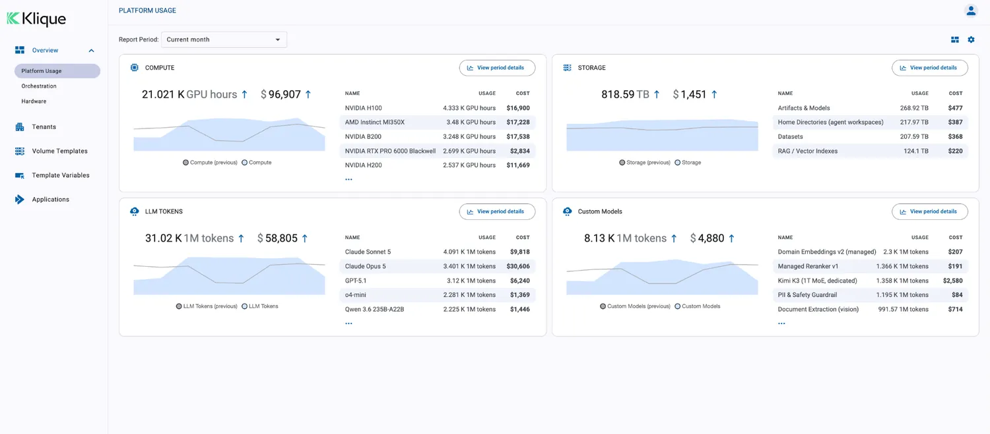Click the Compute usage chart
Viewport: 990px width, 434px height.
click(229, 134)
